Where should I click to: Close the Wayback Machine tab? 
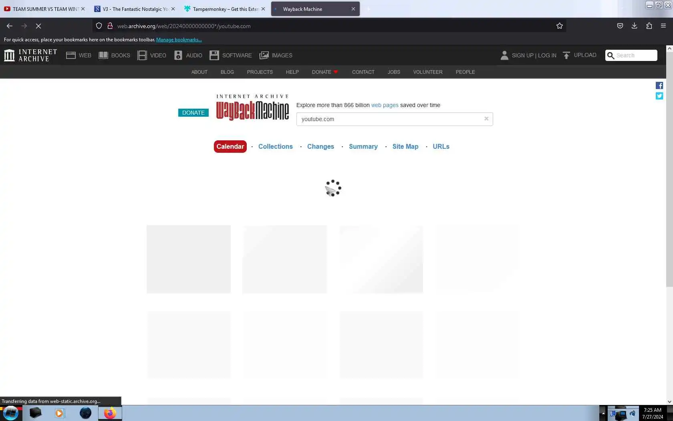click(x=353, y=9)
